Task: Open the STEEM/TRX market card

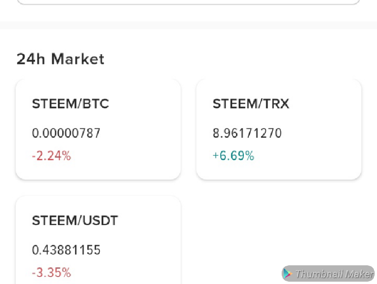Action: [278, 129]
